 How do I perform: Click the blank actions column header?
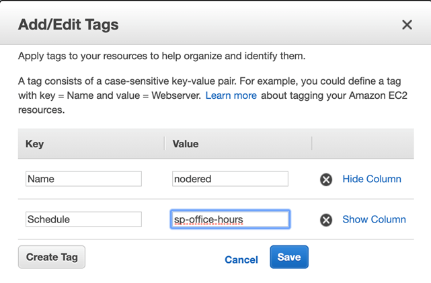coord(363,144)
